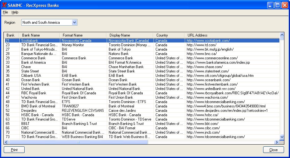Select the Bank of America row
This screenshot has height=158, width=290.
(142, 62)
